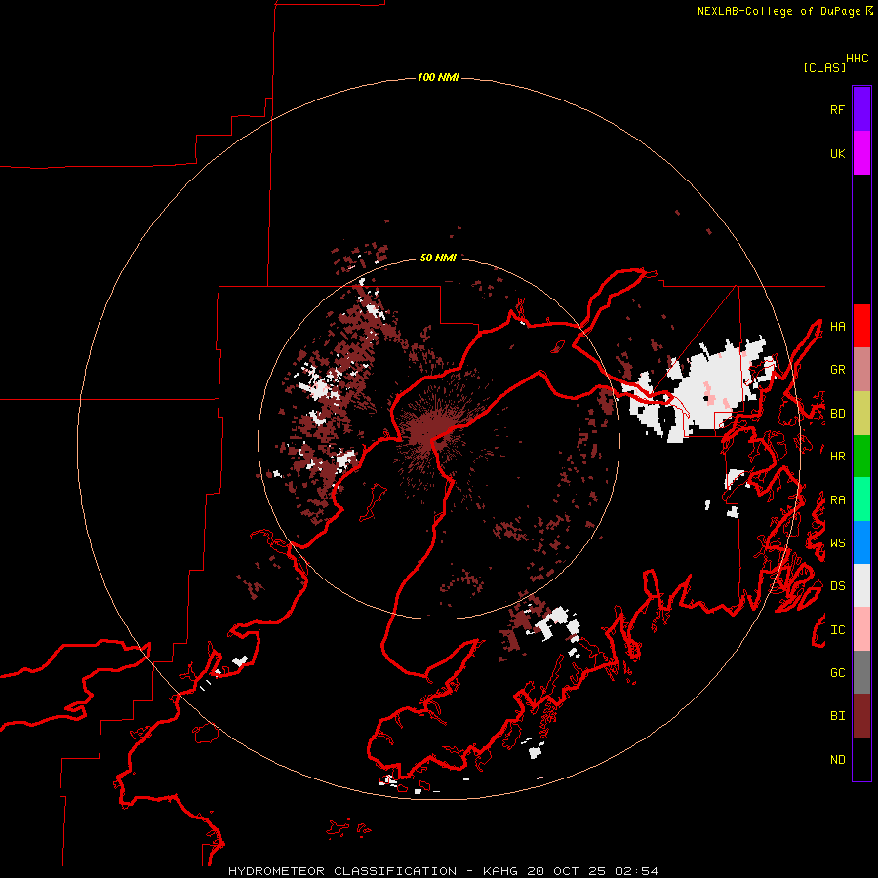Click the HHC product label
This screenshot has width=878, height=878.
[x=858, y=59]
